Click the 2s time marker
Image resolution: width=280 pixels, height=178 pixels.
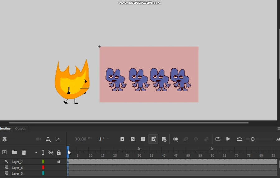click(212, 148)
